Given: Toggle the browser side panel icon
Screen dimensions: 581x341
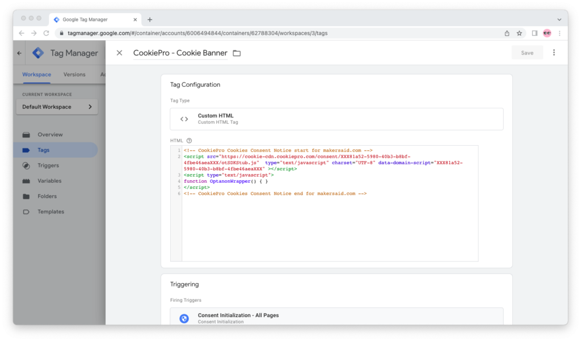Looking at the screenshot, I should (534, 33).
